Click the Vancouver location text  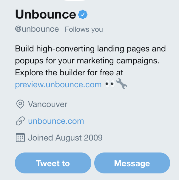[47, 104]
